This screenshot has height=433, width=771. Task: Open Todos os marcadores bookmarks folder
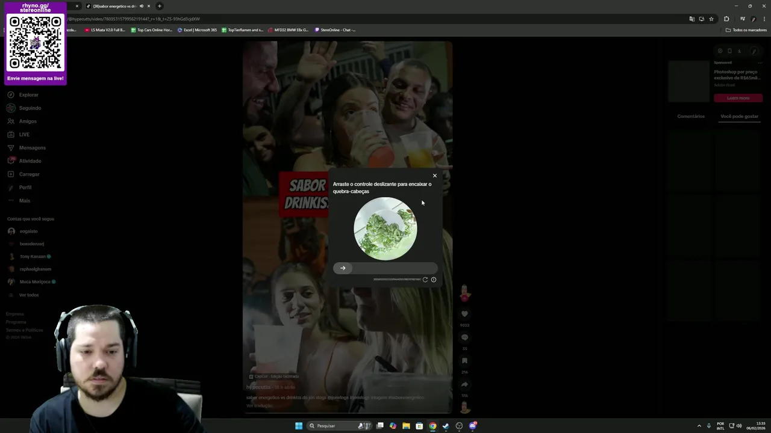(746, 30)
